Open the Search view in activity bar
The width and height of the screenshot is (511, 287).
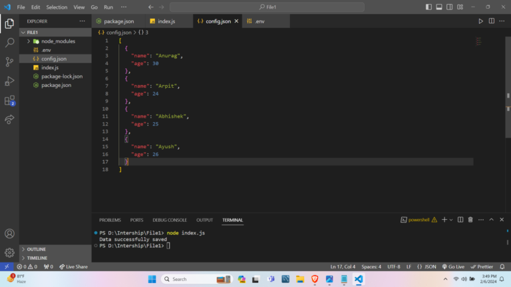click(9, 43)
